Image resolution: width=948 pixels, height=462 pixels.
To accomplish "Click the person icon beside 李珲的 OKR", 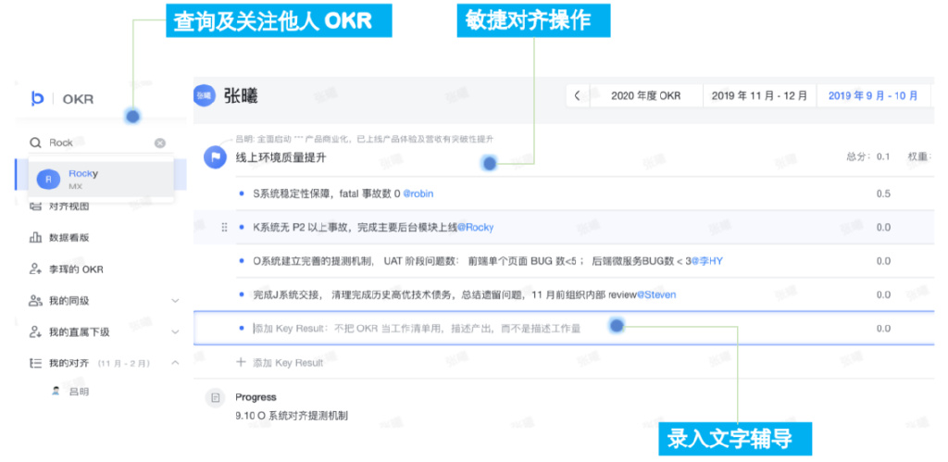I will [x=35, y=269].
